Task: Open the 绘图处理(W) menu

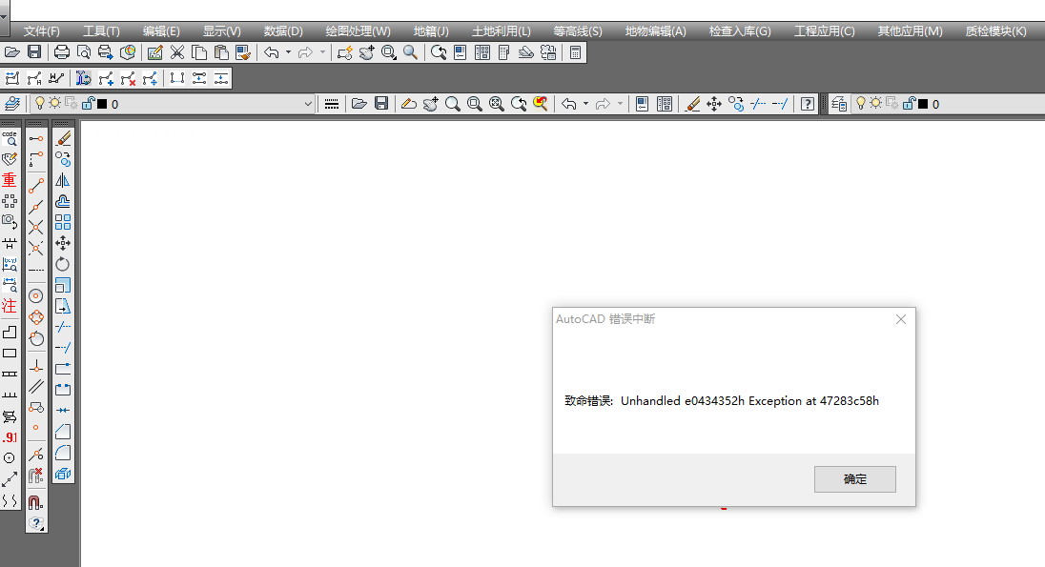Action: [358, 31]
